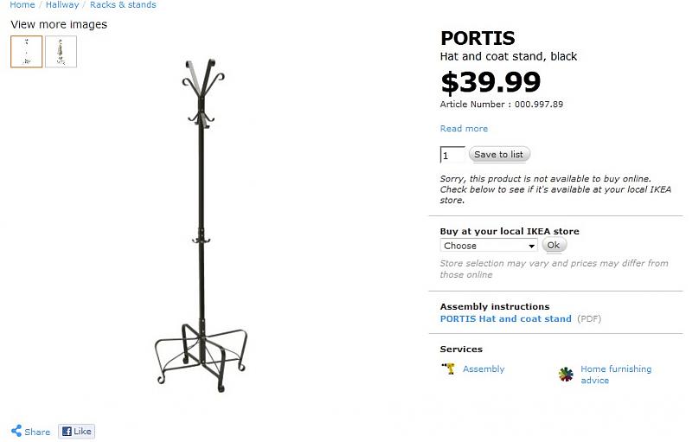The width and height of the screenshot is (692, 442).
Task: Click the quantity input field
Action: point(452,155)
